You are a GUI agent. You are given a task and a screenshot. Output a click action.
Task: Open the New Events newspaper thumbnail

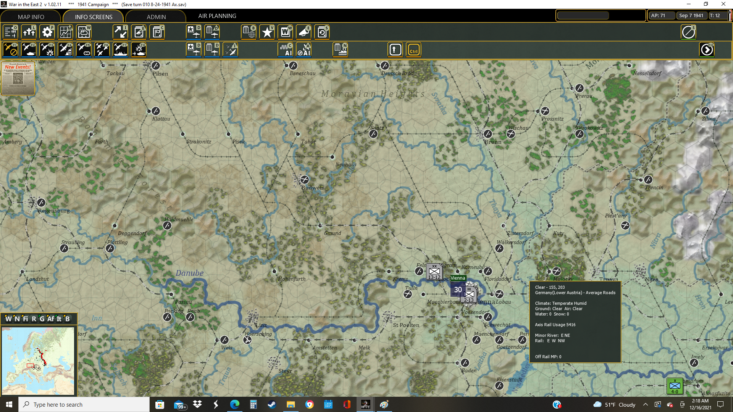click(x=18, y=78)
